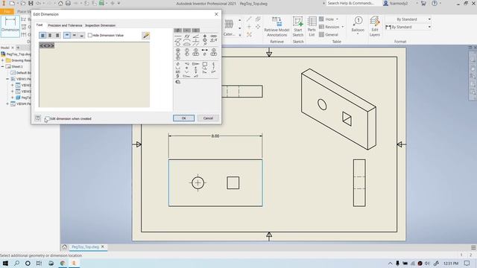Set middle vertical text alignment in Edit Dimension
This screenshot has height=268, width=477.
point(75,36)
